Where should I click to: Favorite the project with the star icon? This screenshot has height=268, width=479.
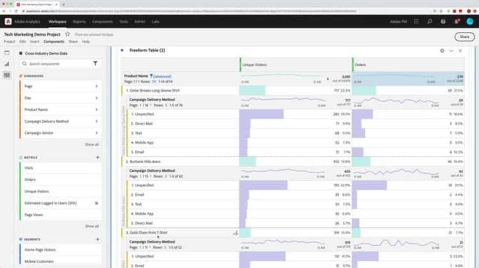(68, 34)
